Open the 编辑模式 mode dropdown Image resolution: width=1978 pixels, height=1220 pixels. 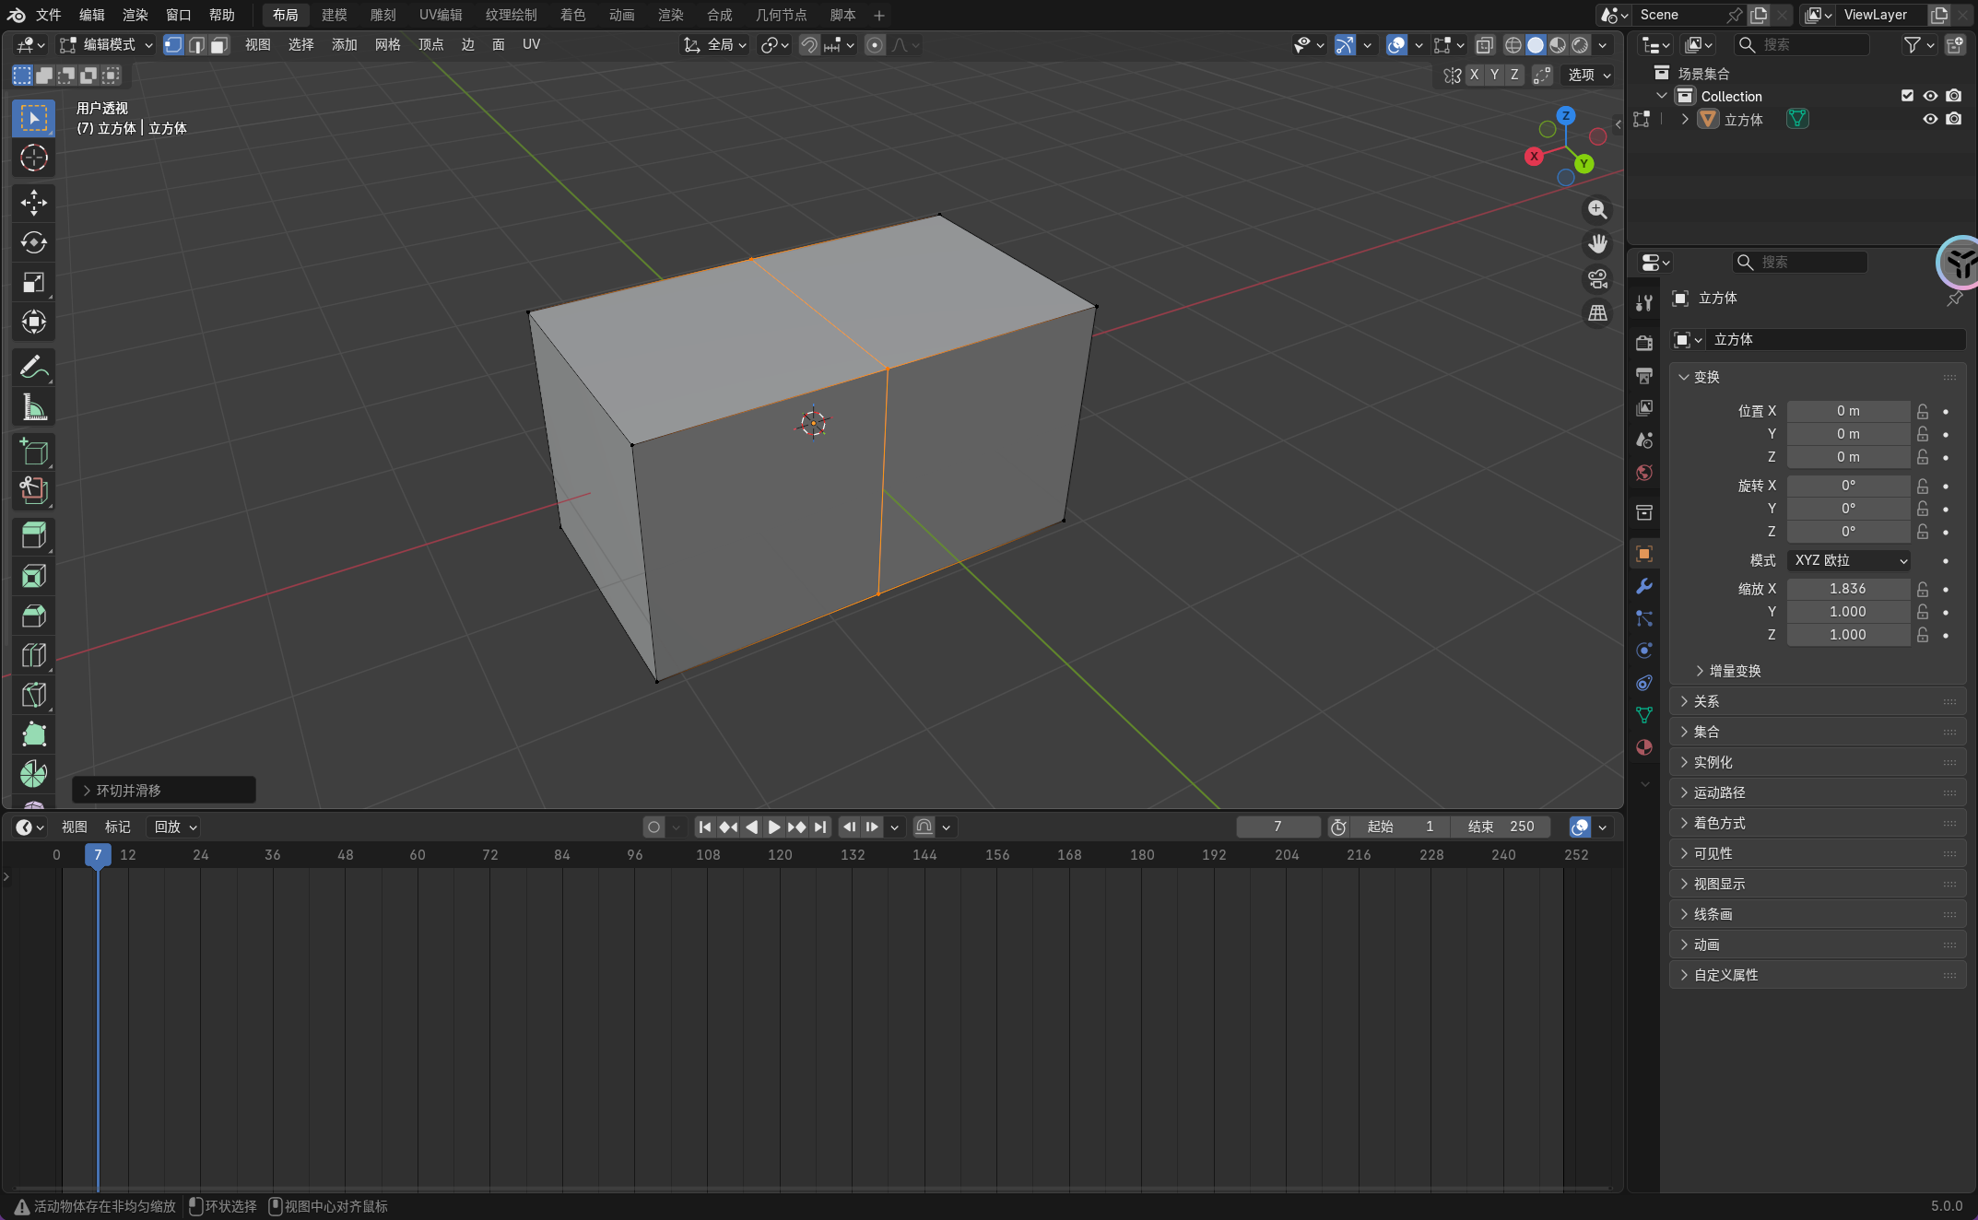107,45
